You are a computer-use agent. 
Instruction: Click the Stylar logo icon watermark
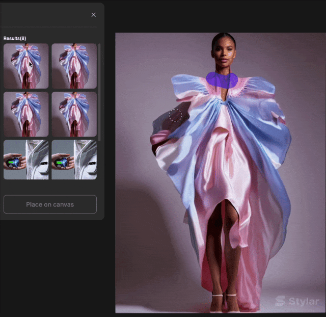[280, 301]
